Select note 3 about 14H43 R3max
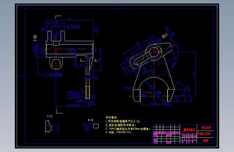234x152 pixels. (128, 129)
